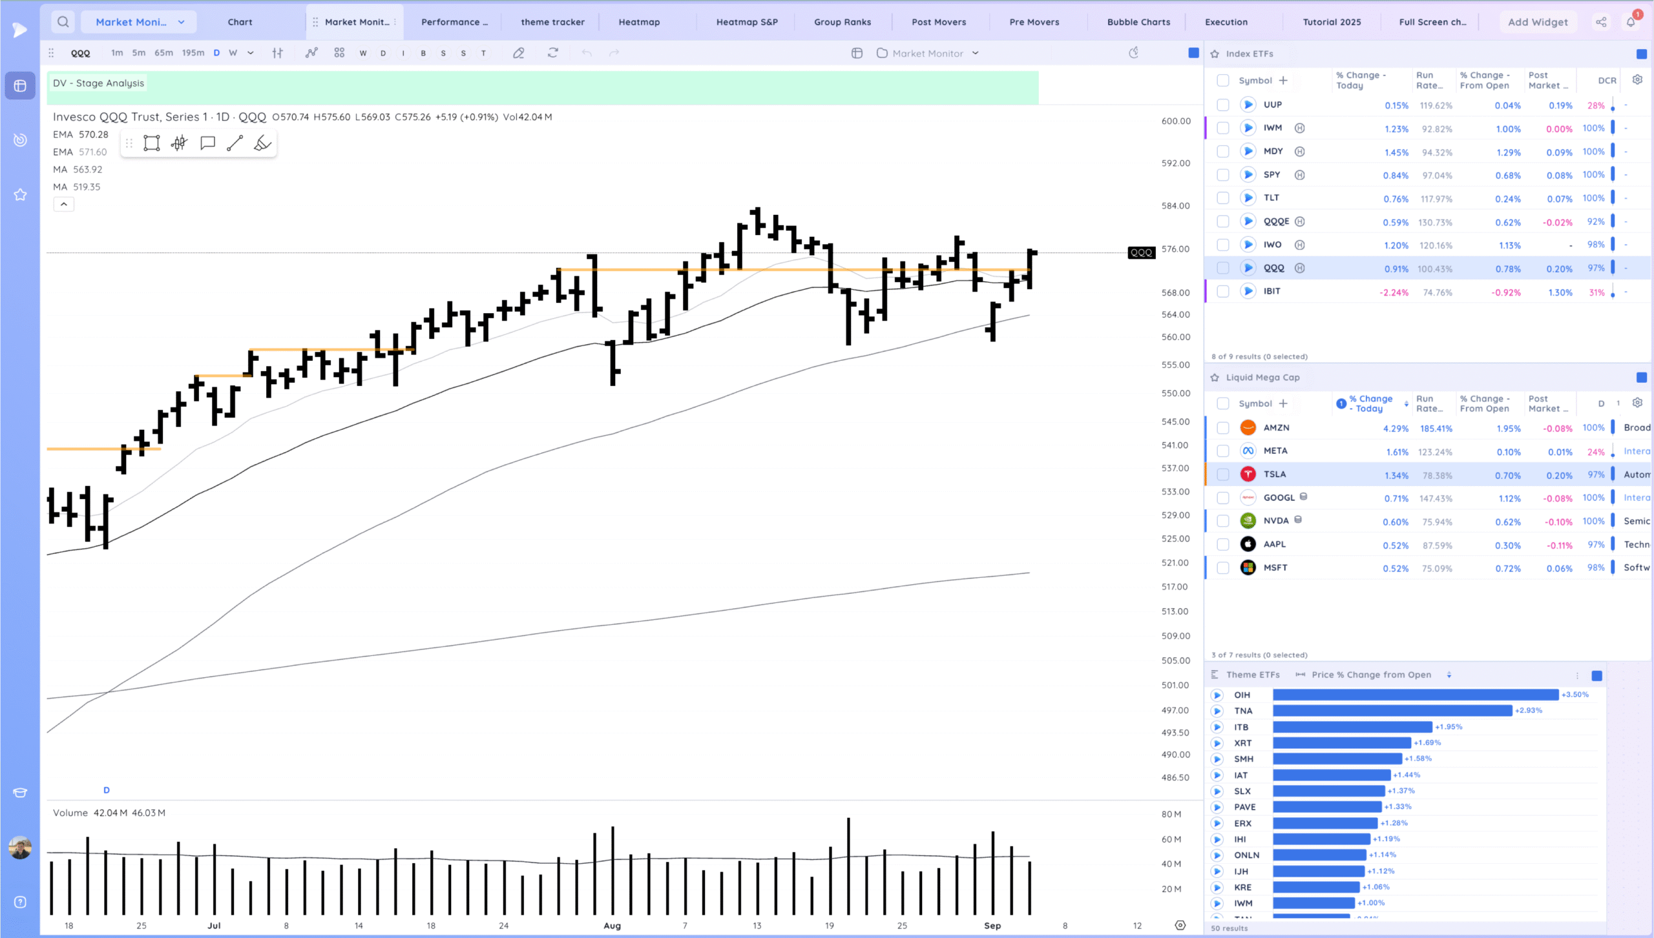Select the rectangle drawing tool
Screen dimensions: 1654x938
[151, 143]
